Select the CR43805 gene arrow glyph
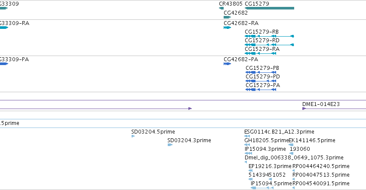 pyautogui.click(x=221, y=8)
